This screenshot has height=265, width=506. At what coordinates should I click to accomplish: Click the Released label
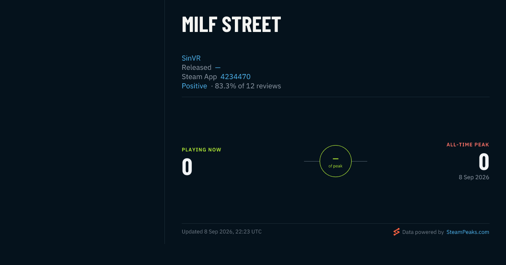(x=196, y=67)
